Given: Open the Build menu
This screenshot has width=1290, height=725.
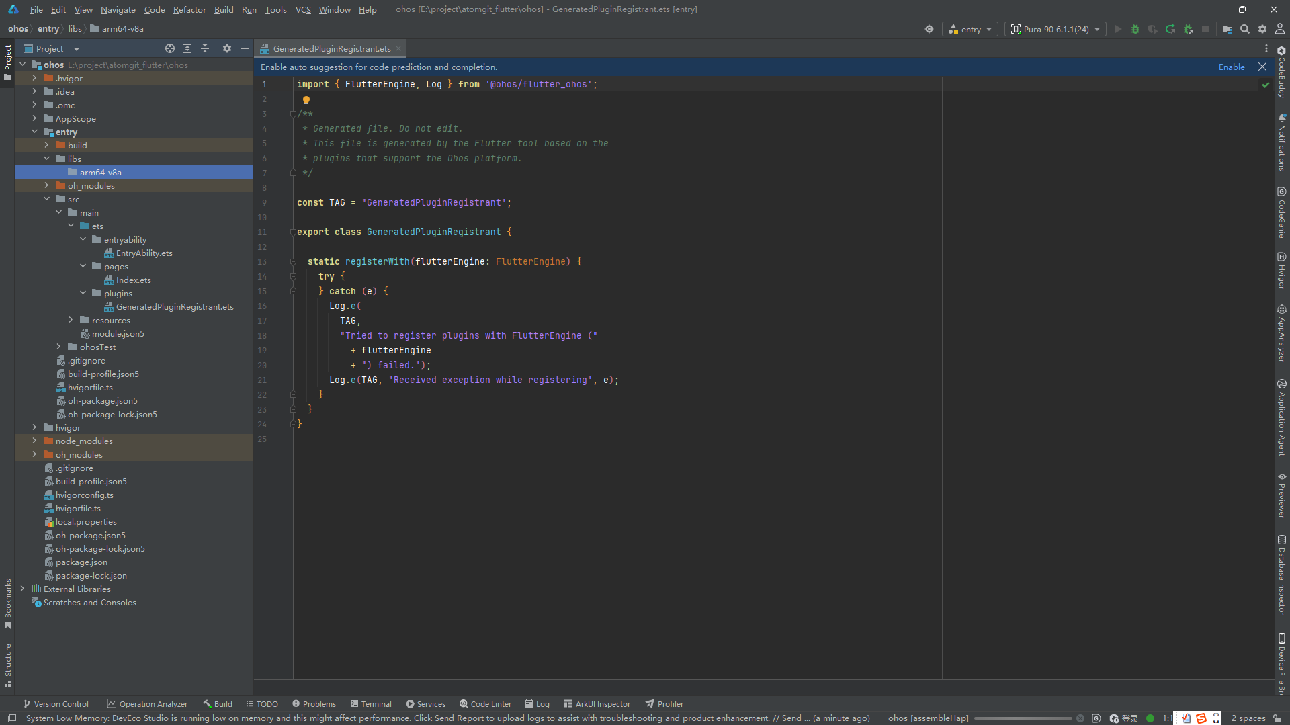Looking at the screenshot, I should (224, 9).
